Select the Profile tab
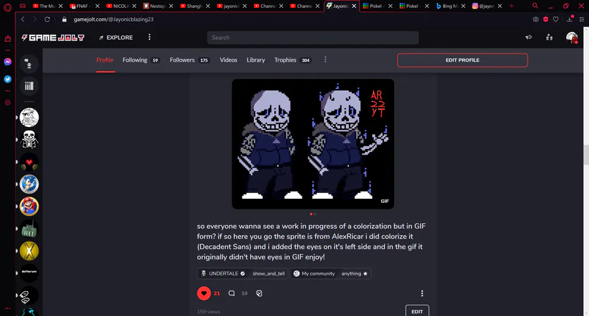 pyautogui.click(x=105, y=60)
